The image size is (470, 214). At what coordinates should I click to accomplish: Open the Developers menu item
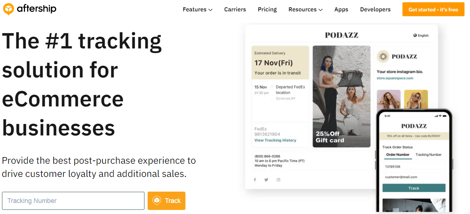pyautogui.click(x=375, y=10)
